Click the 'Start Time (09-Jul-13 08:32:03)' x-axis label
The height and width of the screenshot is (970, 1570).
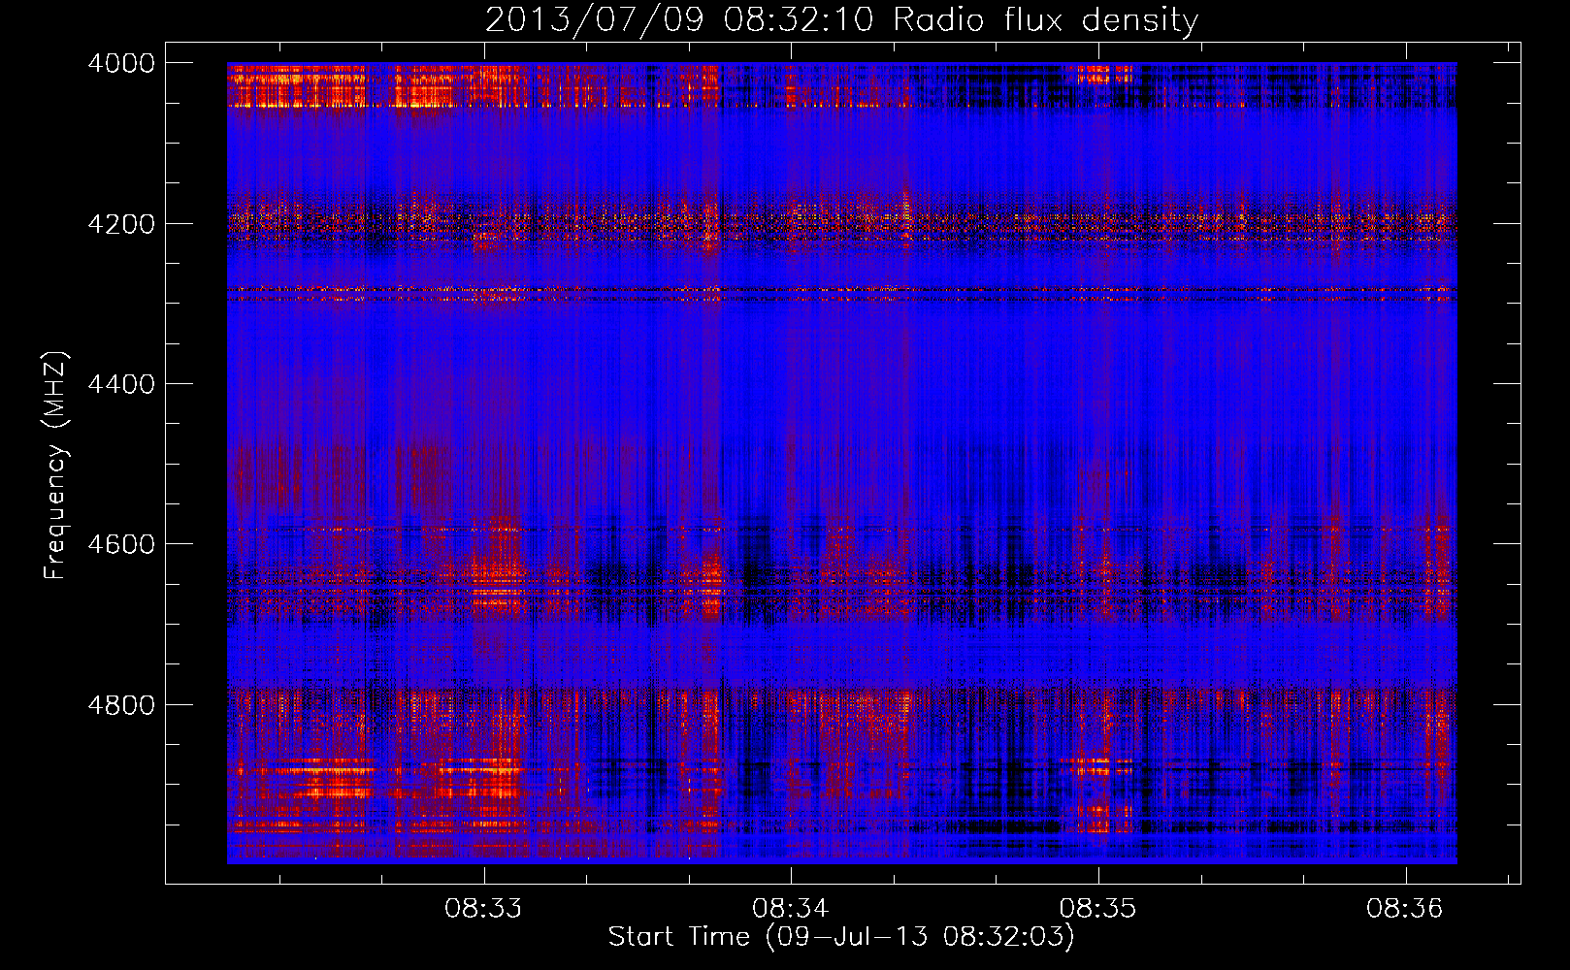click(841, 937)
